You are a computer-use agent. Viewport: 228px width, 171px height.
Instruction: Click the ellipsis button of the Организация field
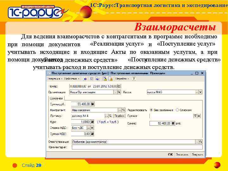[x=115, y=92]
